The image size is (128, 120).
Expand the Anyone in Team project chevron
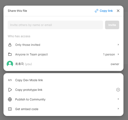pyautogui.click(x=118, y=54)
